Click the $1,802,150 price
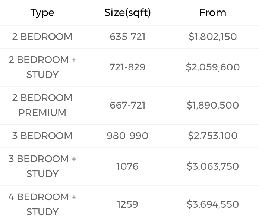 point(213,37)
